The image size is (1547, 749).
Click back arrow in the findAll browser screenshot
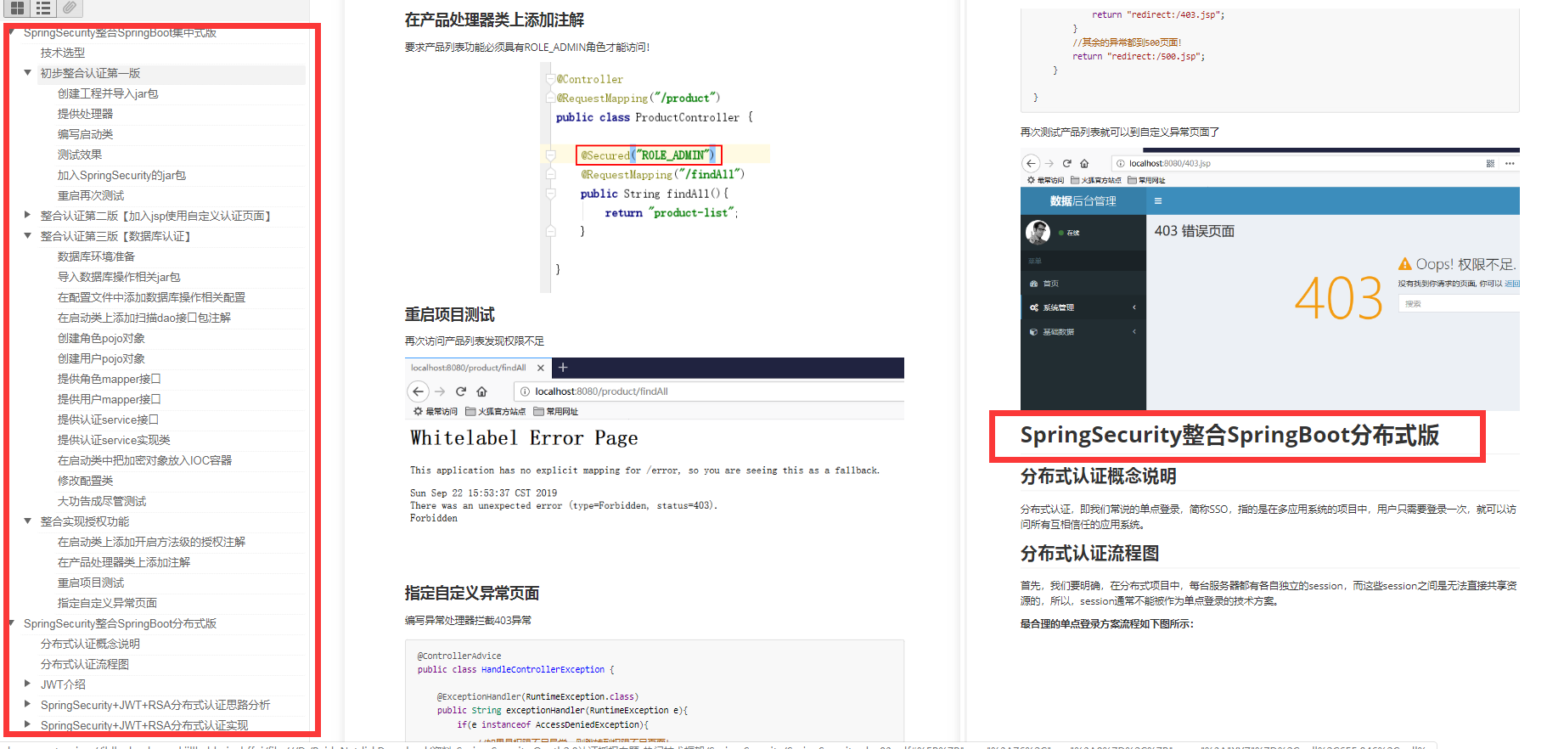click(x=418, y=391)
